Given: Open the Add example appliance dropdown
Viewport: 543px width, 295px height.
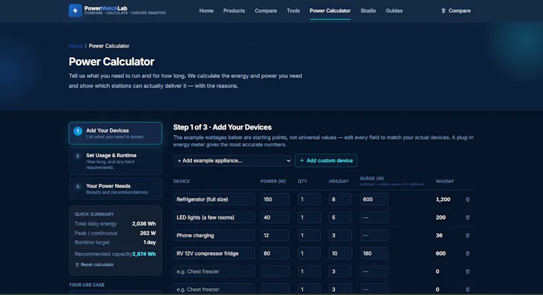Looking at the screenshot, I should (232, 161).
